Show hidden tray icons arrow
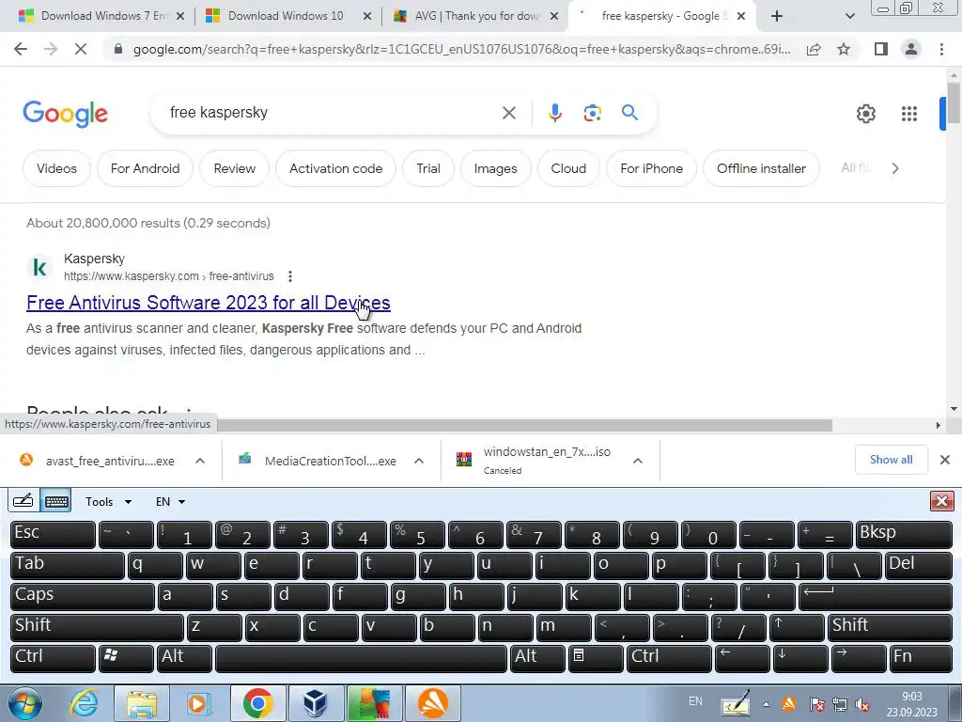Viewport: 962px width, 722px height. 766,705
